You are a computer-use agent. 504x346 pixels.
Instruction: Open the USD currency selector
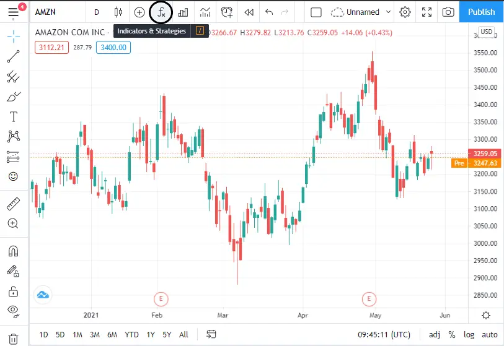[x=486, y=32]
